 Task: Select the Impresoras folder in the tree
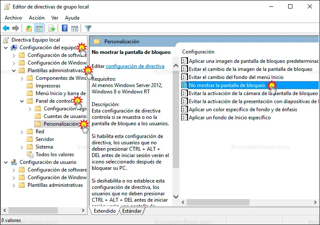pyautogui.click(x=48, y=86)
